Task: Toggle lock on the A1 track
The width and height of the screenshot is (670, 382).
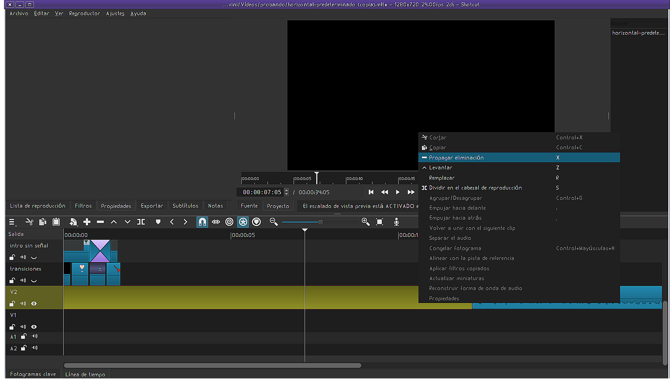Action: click(24, 336)
